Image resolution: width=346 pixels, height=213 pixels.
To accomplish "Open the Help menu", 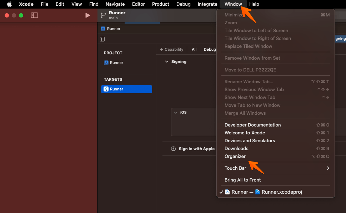I will pyautogui.click(x=254, y=4).
